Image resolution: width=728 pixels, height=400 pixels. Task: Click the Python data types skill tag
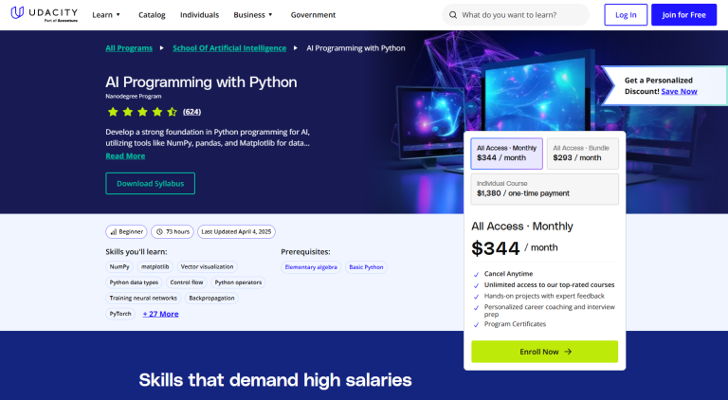[134, 282]
